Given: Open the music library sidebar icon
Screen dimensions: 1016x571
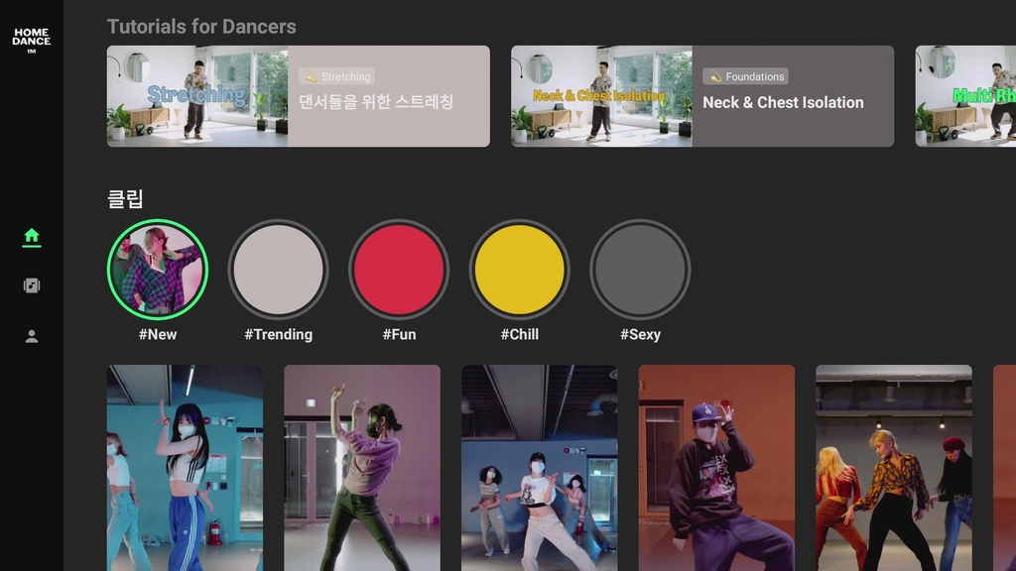Looking at the screenshot, I should click(x=32, y=285).
